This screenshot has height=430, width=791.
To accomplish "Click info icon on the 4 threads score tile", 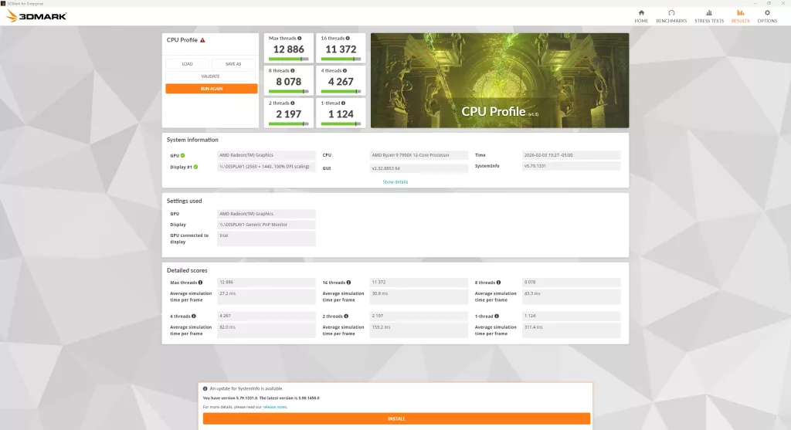I will (346, 70).
